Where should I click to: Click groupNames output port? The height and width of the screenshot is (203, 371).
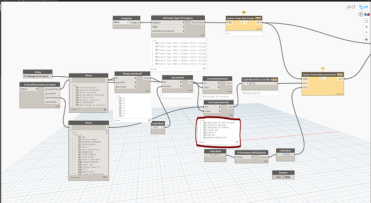pyautogui.click(x=52, y=89)
